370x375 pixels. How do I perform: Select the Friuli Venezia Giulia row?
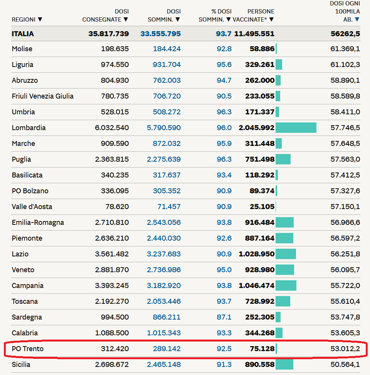point(186,96)
